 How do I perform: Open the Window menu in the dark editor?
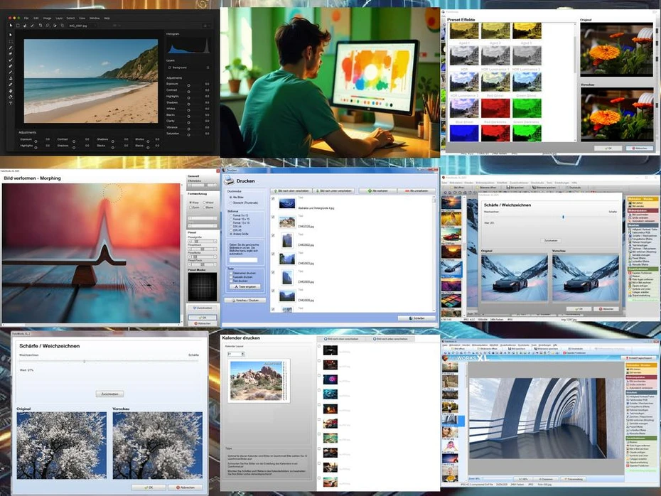coord(95,18)
